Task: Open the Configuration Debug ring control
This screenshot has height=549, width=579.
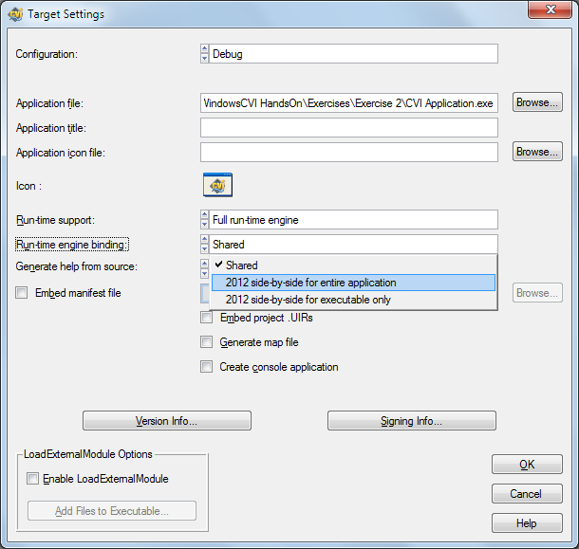Action: point(353,54)
